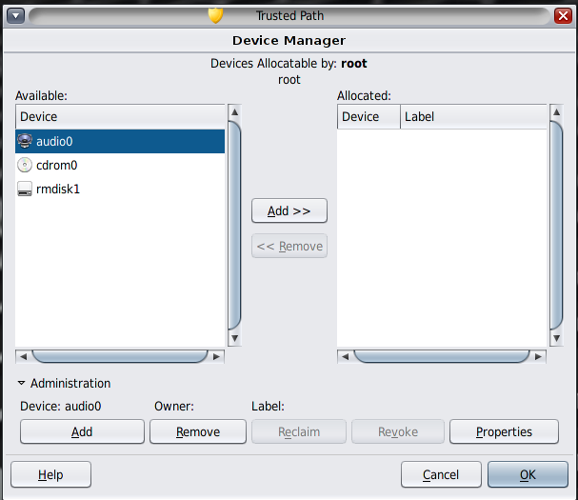The width and height of the screenshot is (578, 500).
Task: Select rmdisk1 in the Available list
Action: coord(120,189)
